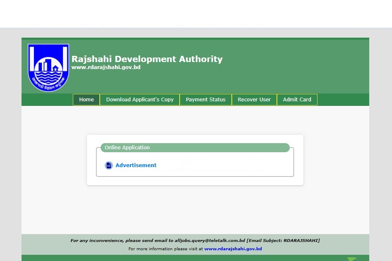Open Download Applicant's Copy page
Viewport: 392px width, 261px height.
[x=140, y=100]
